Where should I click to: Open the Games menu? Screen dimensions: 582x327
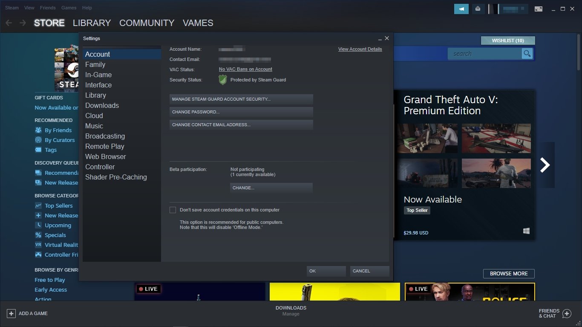(x=69, y=8)
